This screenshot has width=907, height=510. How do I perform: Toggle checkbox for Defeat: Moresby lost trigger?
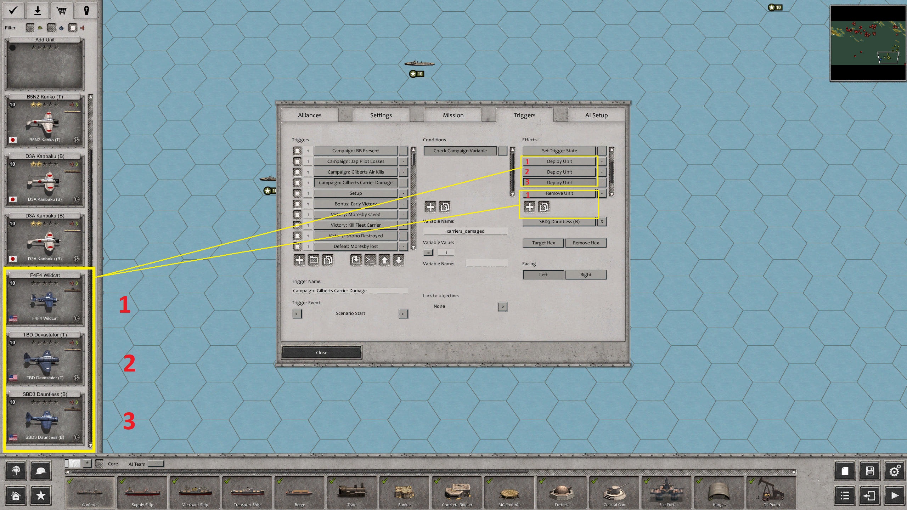[x=297, y=246]
